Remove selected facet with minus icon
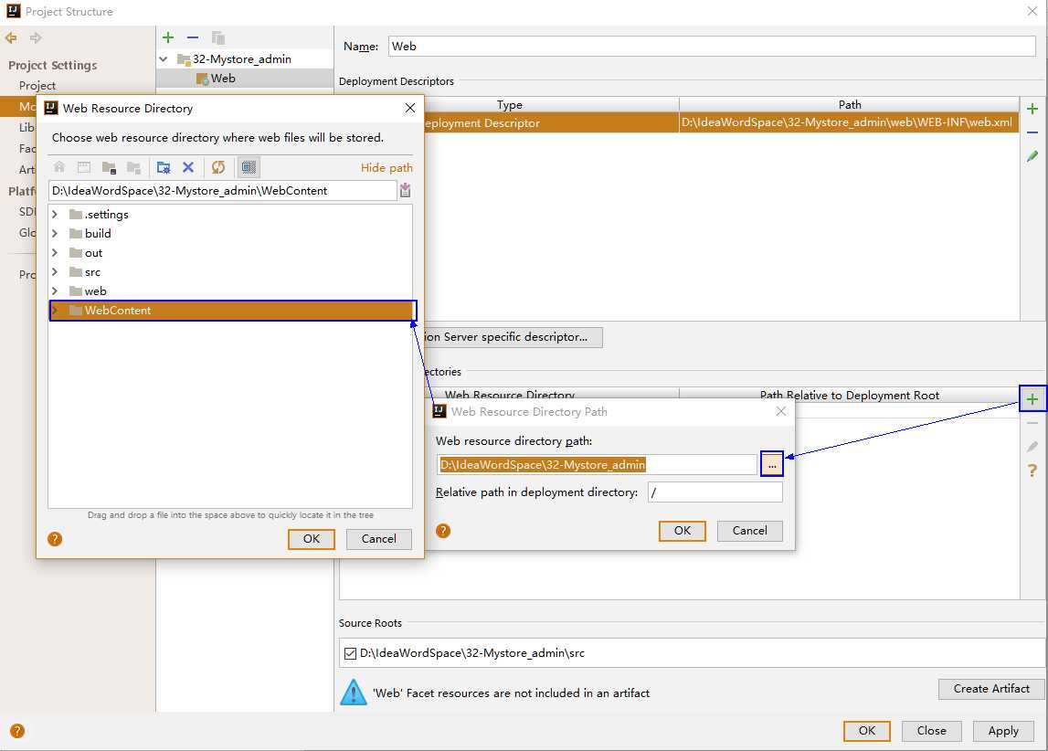Image resolution: width=1048 pixels, height=751 pixels. click(x=193, y=37)
